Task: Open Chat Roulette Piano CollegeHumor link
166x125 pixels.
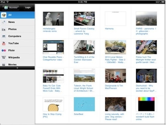Action: click(x=53, y=59)
